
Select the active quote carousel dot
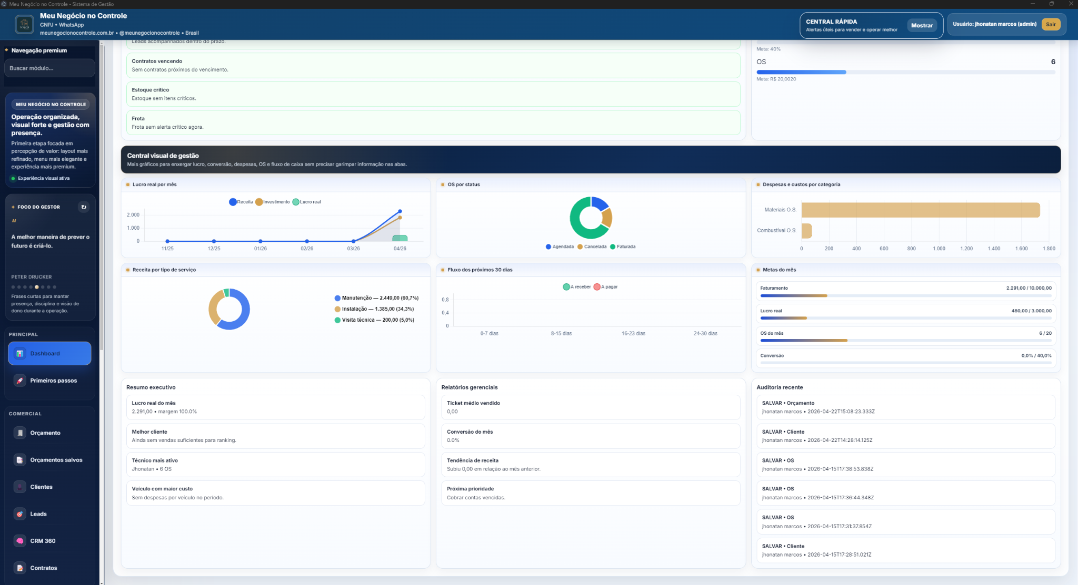tap(36, 287)
